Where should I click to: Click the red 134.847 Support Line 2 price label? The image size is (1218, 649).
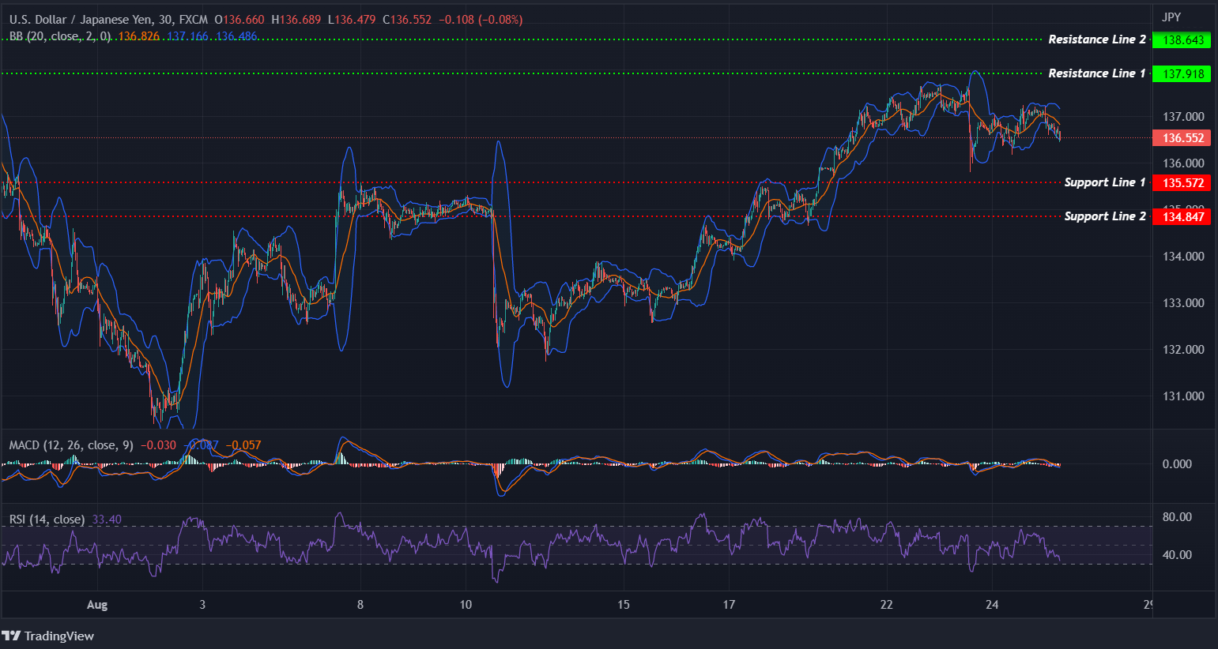coord(1182,216)
